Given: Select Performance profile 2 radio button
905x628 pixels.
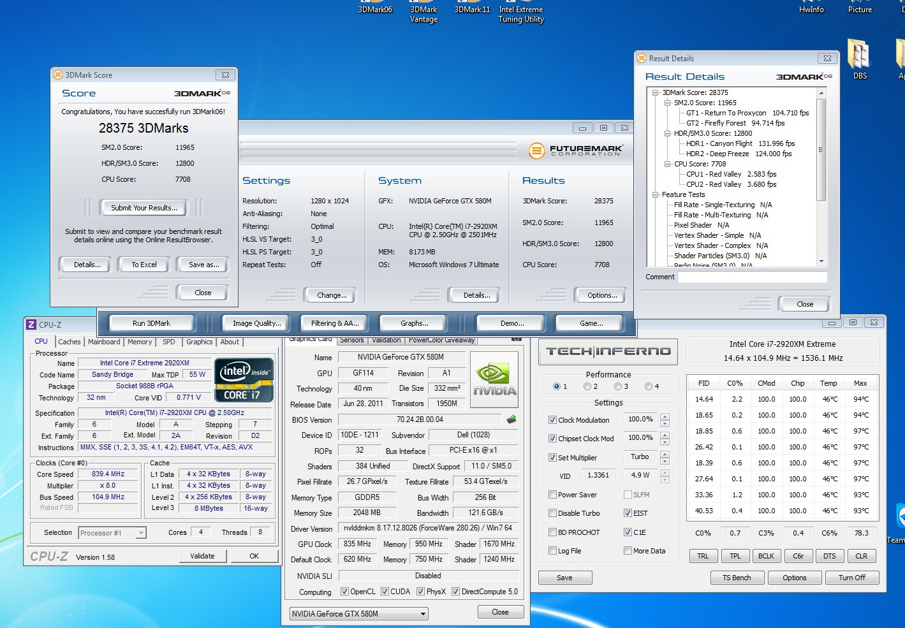Looking at the screenshot, I should [587, 386].
